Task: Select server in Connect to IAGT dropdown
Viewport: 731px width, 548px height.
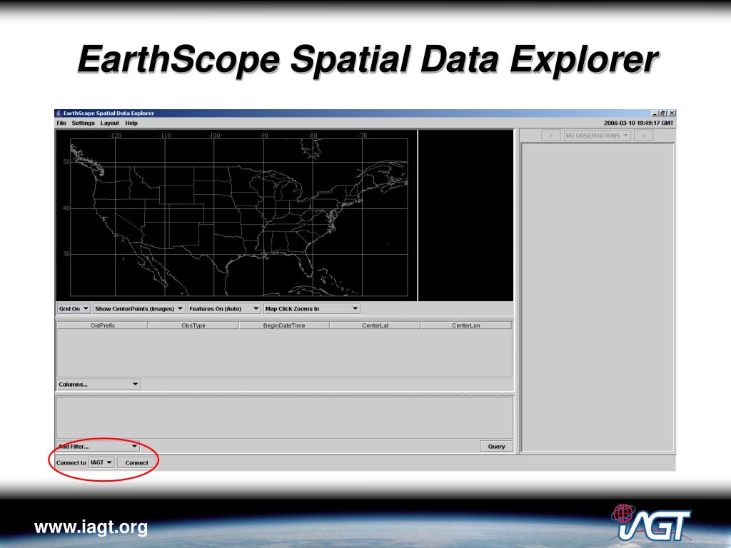Action: [x=101, y=462]
